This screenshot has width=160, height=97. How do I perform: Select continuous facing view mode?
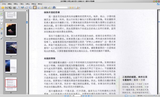(134, 96)
